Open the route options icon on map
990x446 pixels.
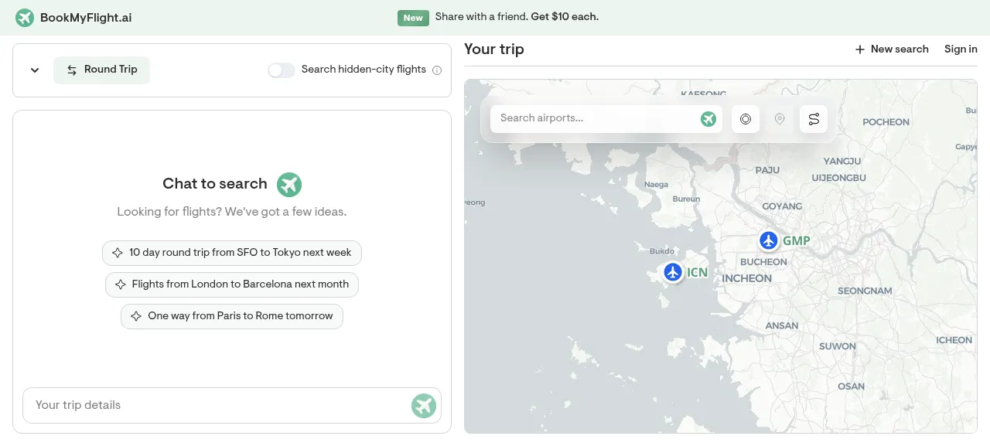[814, 119]
